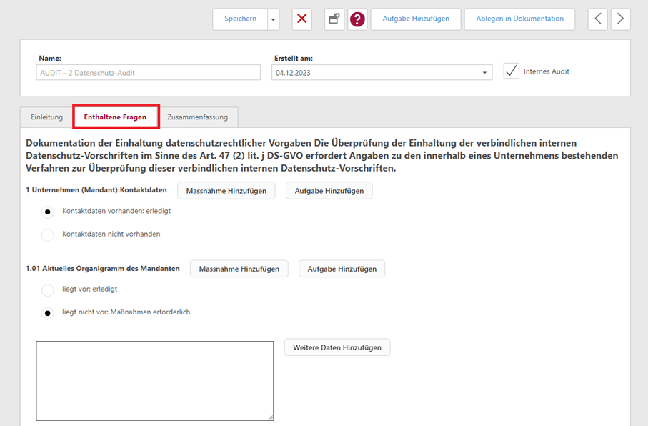Image resolution: width=648 pixels, height=426 pixels.
Task: Click Weitere Daten Hinzufügen
Action: (337, 347)
